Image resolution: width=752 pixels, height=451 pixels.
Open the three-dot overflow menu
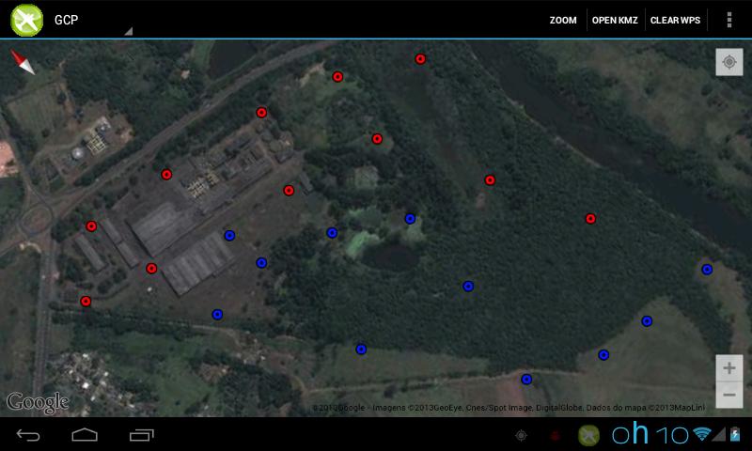click(729, 20)
